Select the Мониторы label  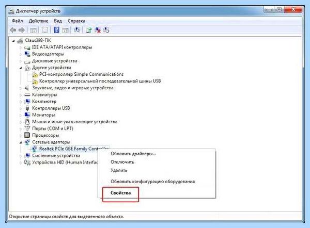click(x=43, y=115)
